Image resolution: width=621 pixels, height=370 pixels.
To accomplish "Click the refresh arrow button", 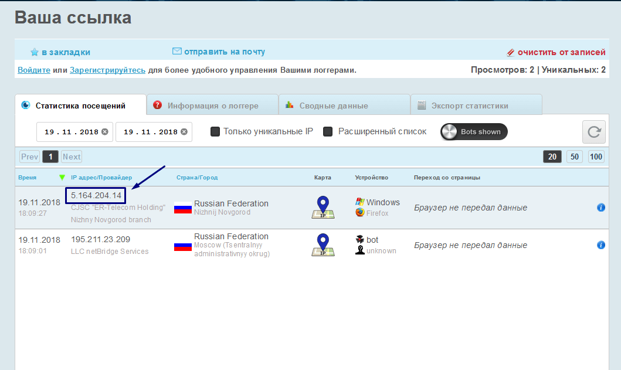I will pyautogui.click(x=593, y=132).
